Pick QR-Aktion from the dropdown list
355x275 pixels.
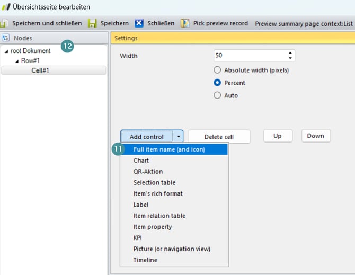coord(148,172)
